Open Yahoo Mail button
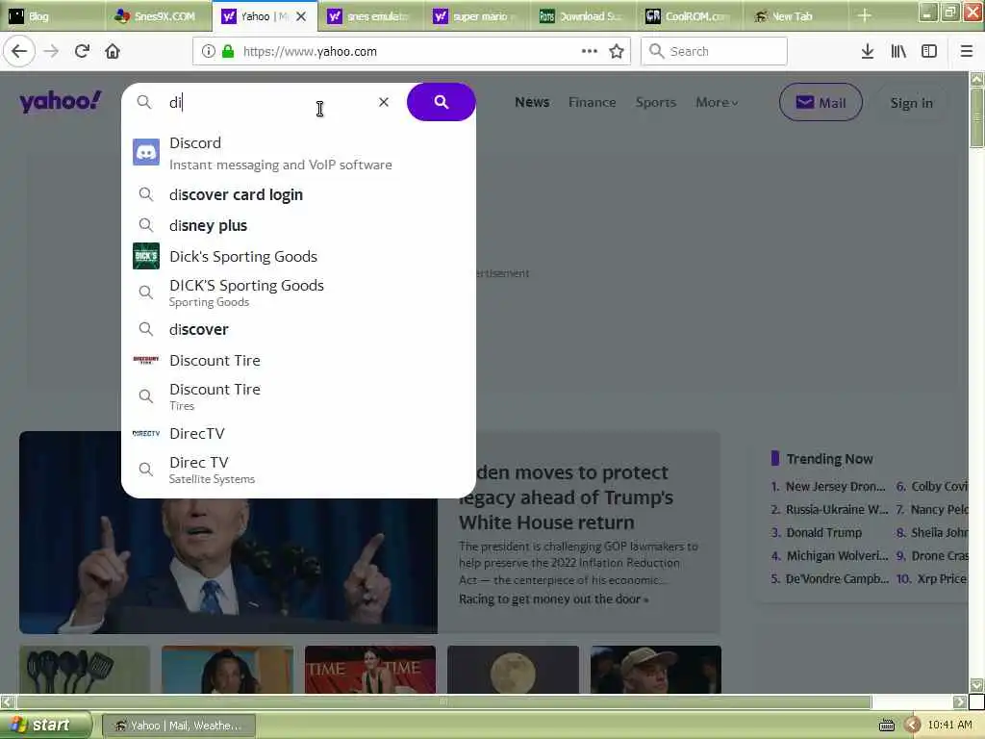 pos(821,102)
